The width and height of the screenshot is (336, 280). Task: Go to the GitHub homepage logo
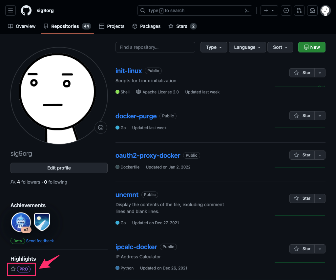[x=26, y=10]
